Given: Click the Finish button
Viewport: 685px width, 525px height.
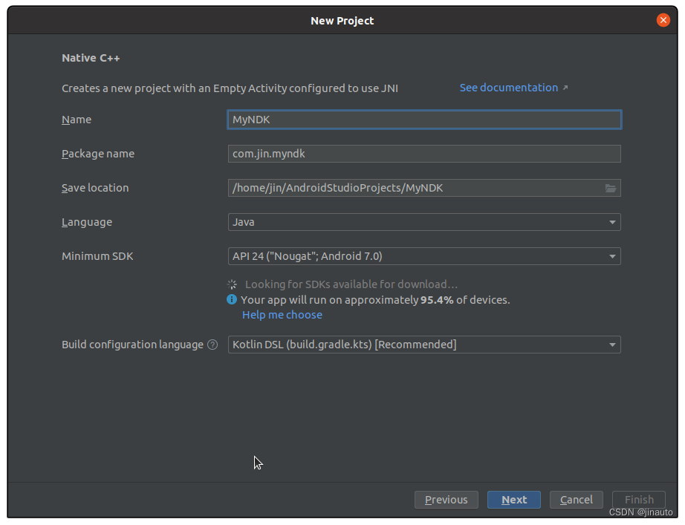Looking at the screenshot, I should coord(639,500).
